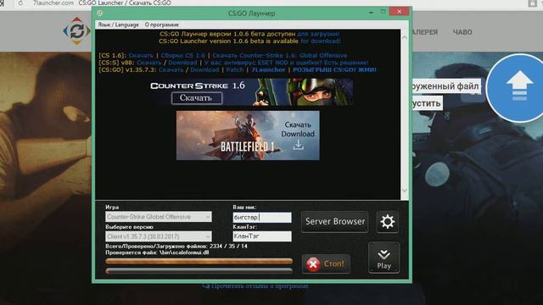Click Download link in the CS:GO v1.35.7.3 row
Viewport: 543px width, 305px height.
pos(204,69)
